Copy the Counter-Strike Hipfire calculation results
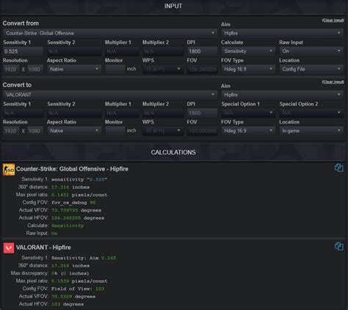348x310 pixels. pos(339,168)
